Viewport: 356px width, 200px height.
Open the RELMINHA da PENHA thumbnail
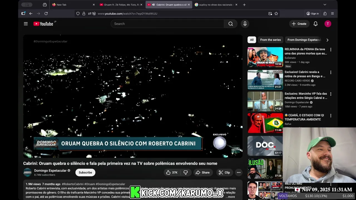coord(265,57)
